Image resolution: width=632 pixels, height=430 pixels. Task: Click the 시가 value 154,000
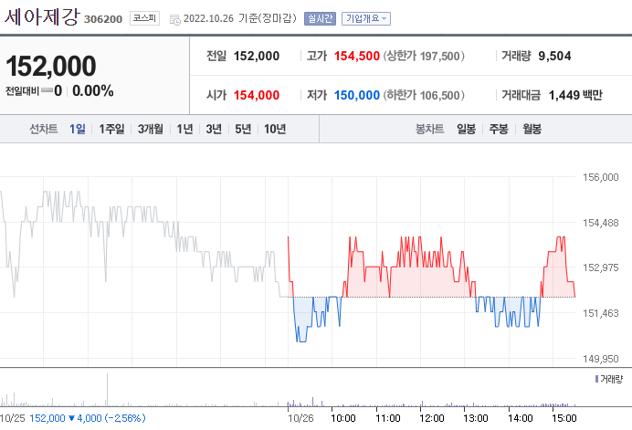click(x=257, y=96)
